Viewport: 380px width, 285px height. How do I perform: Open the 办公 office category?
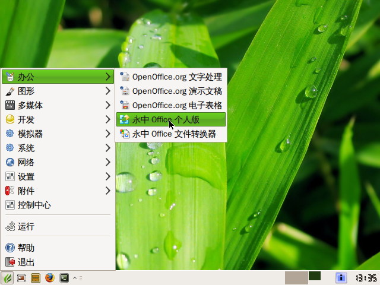tap(58, 77)
